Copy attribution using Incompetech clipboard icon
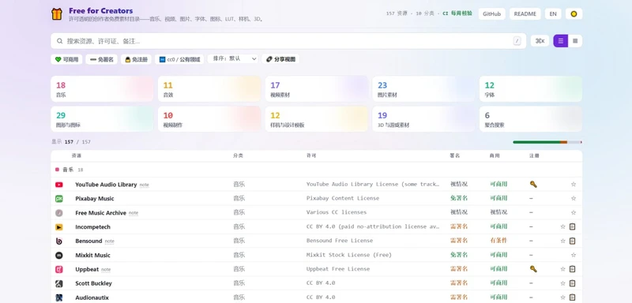632x303 pixels. tap(572, 226)
